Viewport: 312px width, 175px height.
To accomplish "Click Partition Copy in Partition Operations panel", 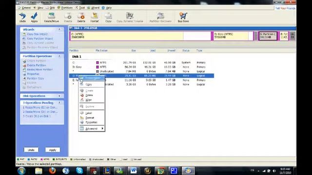I will pyautogui.click(x=36, y=78).
